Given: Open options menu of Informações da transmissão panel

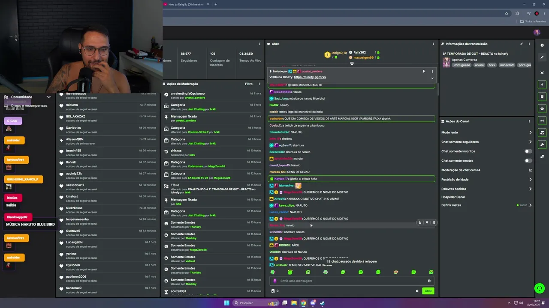Looking at the screenshot, I should pos(529,44).
